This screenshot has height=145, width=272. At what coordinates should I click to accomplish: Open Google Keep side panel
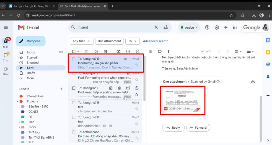click(x=268, y=52)
